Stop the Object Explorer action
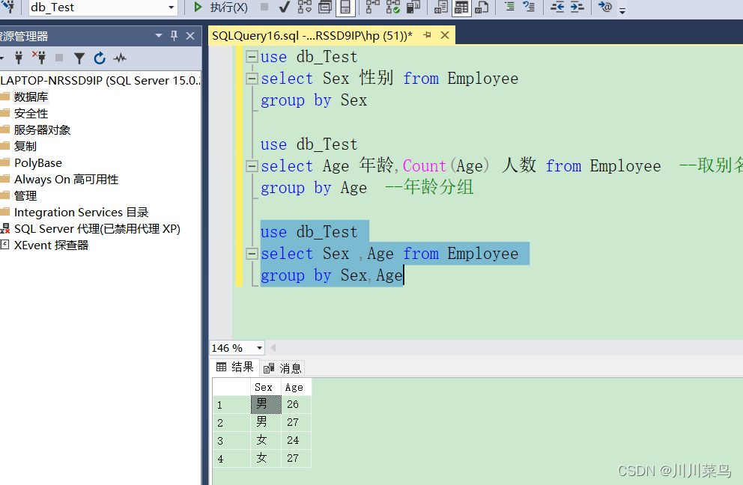 59,58
